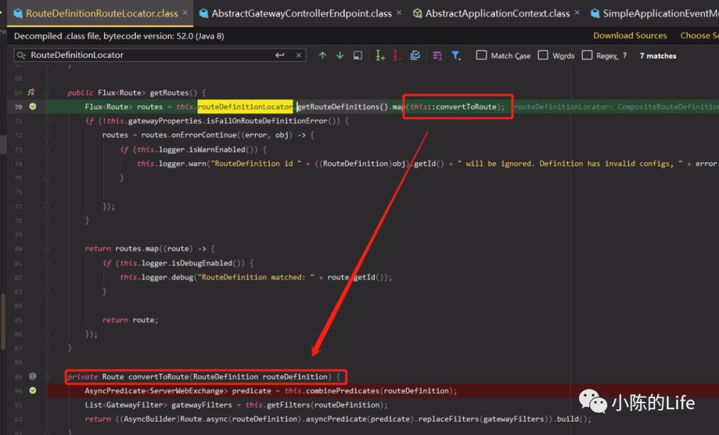The width and height of the screenshot is (719, 435).
Task: Enable the Words checkbox
Action: (543, 55)
